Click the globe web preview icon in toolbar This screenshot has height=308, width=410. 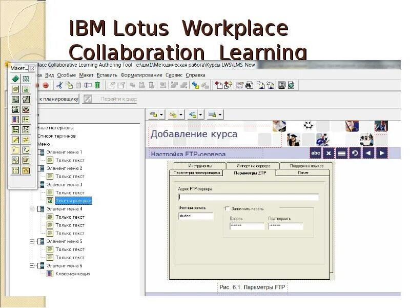click(x=291, y=85)
